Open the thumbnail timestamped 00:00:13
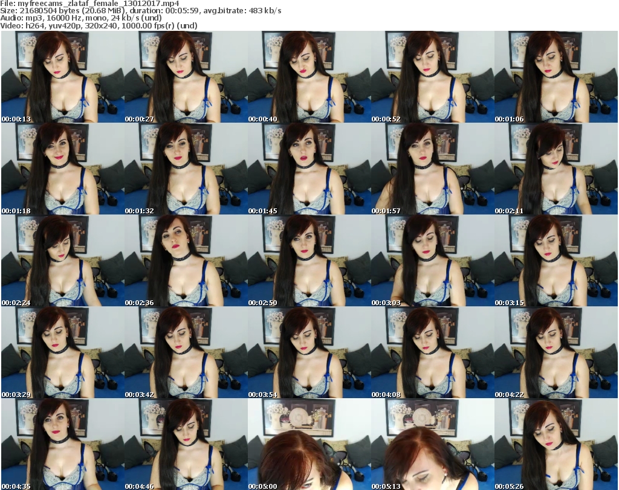The height and width of the screenshot is (490, 619). point(63,77)
